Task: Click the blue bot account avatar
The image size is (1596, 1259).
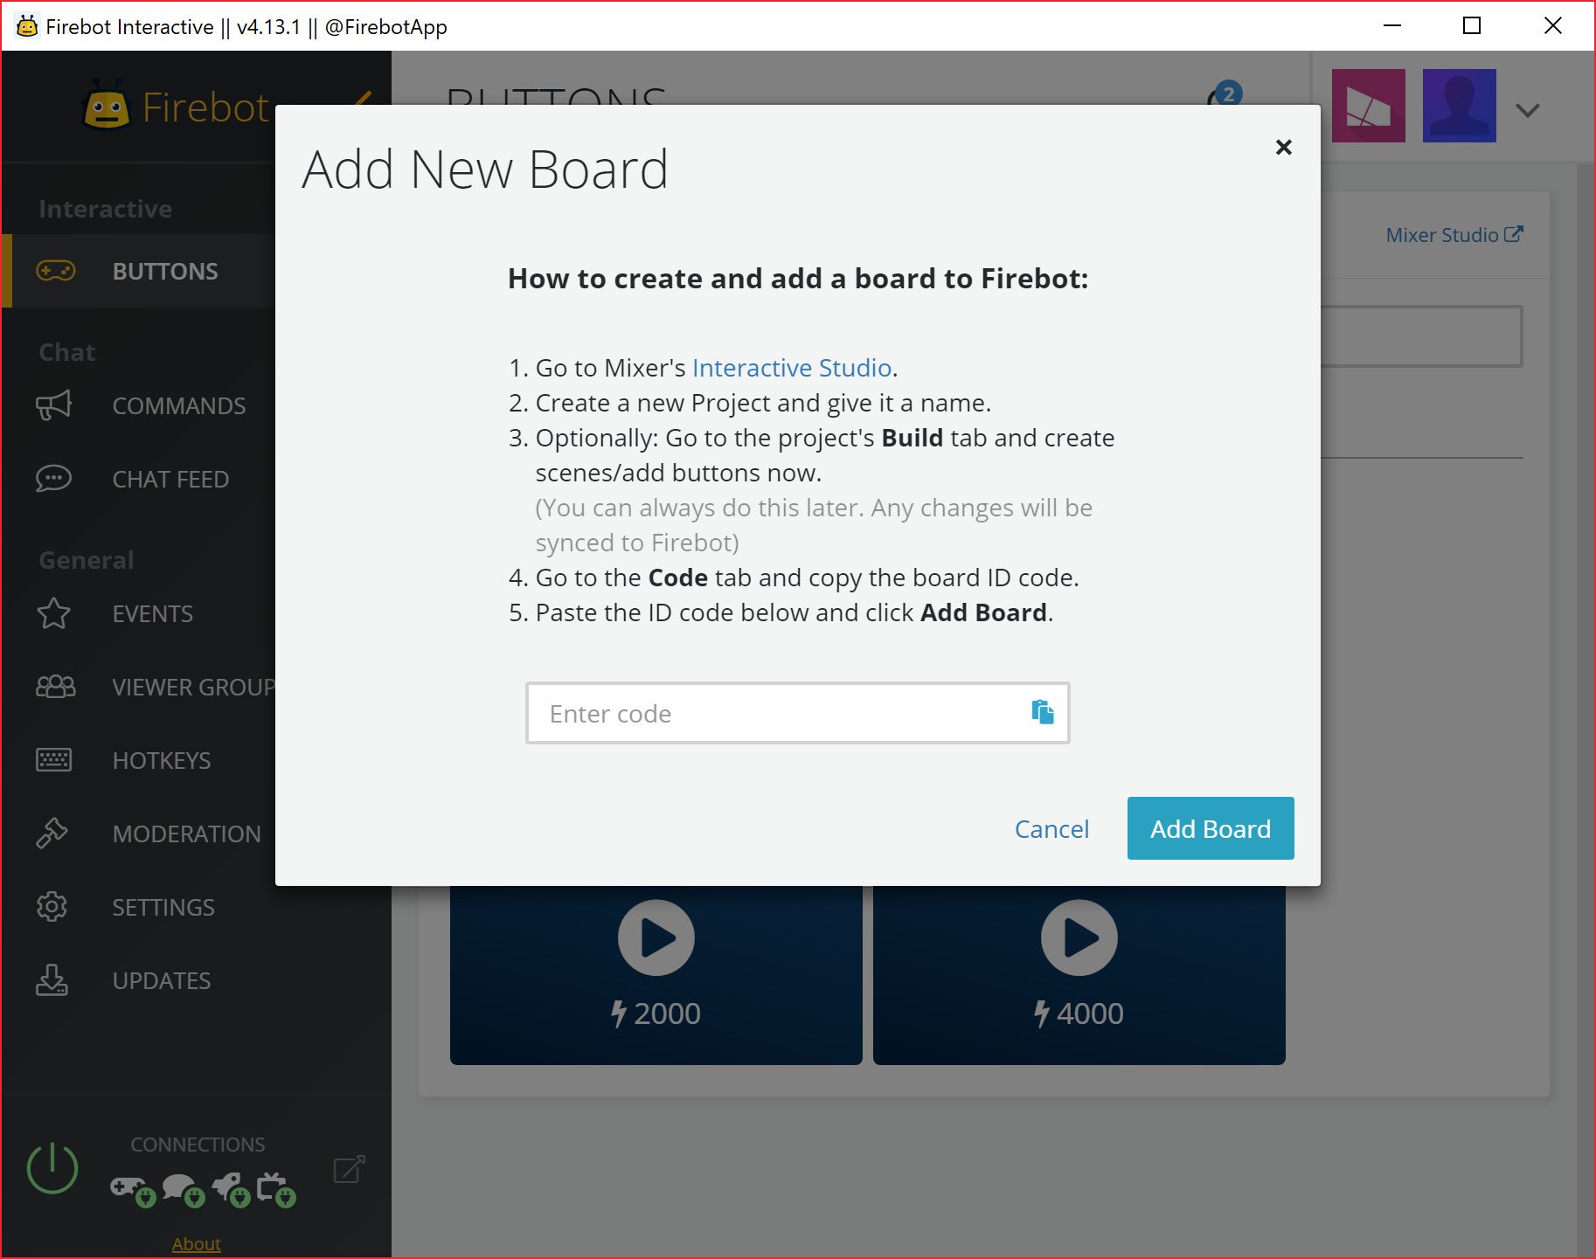Action: point(1460,106)
